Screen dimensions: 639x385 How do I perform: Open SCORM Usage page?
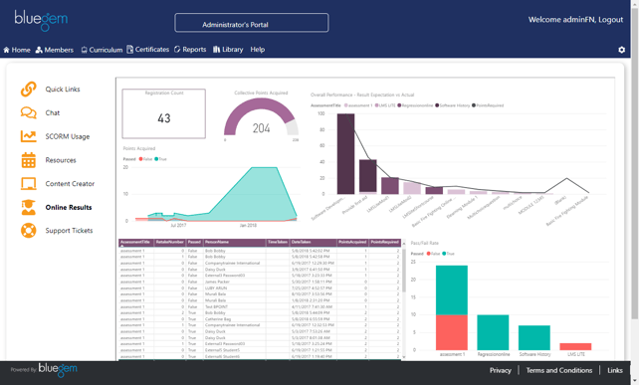(x=68, y=136)
